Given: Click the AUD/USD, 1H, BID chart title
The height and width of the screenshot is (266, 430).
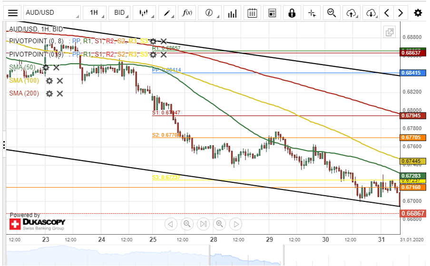Looking at the screenshot, I should 36,29.
